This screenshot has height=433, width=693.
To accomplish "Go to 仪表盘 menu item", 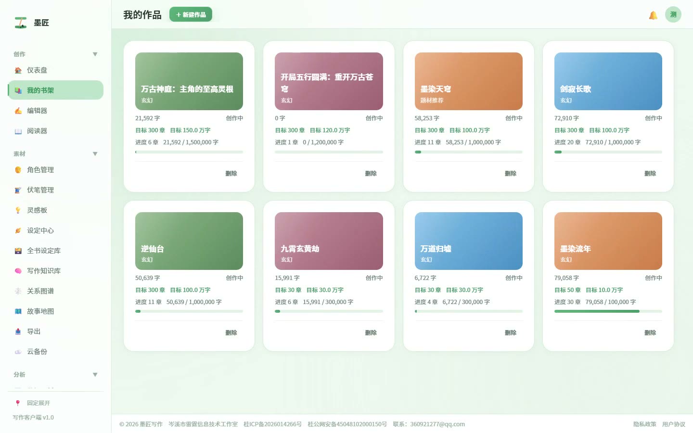I will (56, 70).
